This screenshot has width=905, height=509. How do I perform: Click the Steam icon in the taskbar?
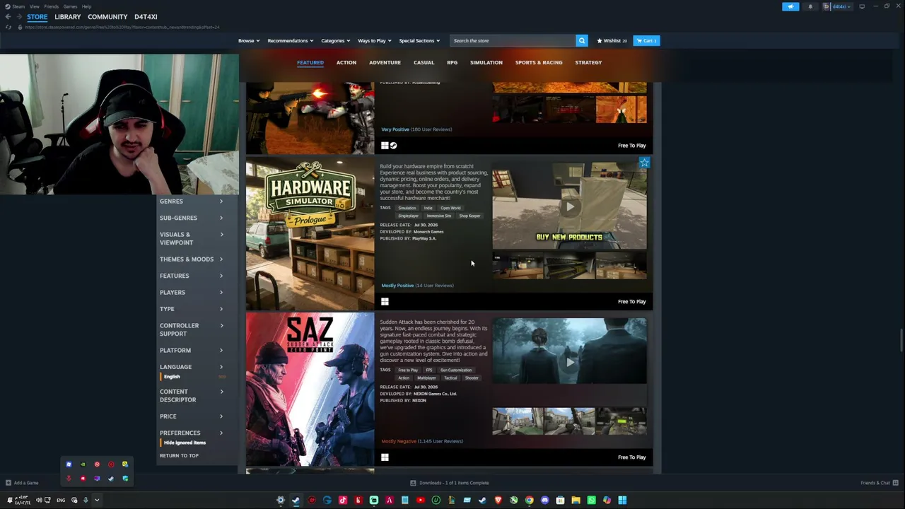296,501
